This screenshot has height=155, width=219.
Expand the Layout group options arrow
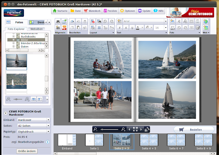point(113,33)
